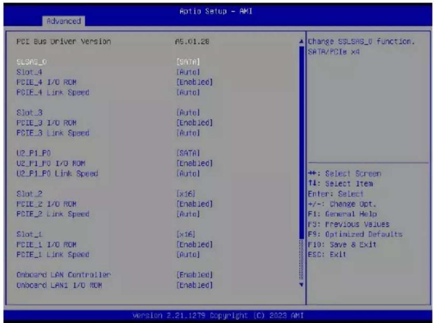
Task: Select the Slot_1 label
Action: click(29, 234)
